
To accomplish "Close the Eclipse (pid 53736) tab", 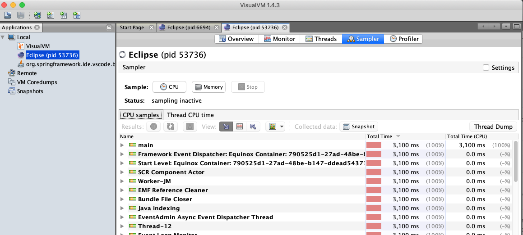I will [285, 27].
